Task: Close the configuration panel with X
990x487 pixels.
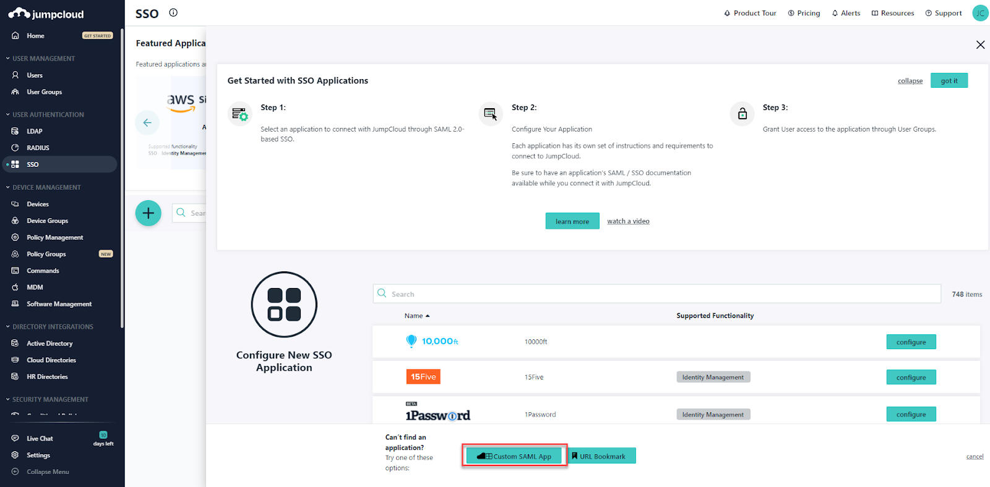Action: click(x=980, y=44)
